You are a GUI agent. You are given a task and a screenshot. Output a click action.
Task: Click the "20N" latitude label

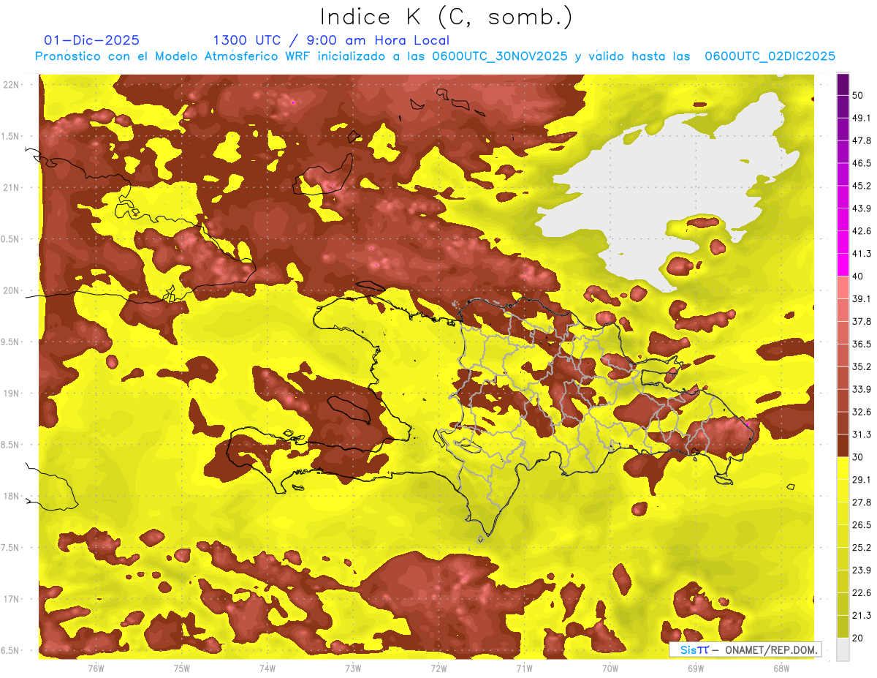coord(12,290)
